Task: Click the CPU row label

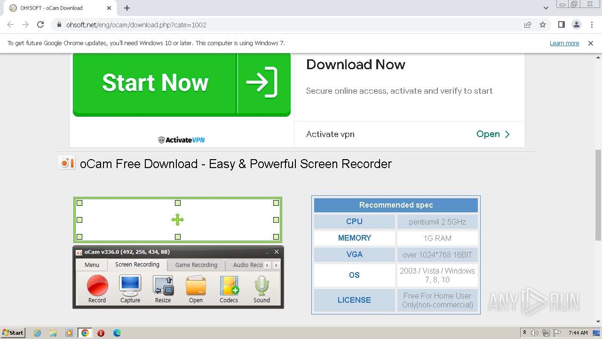Action: click(x=355, y=221)
